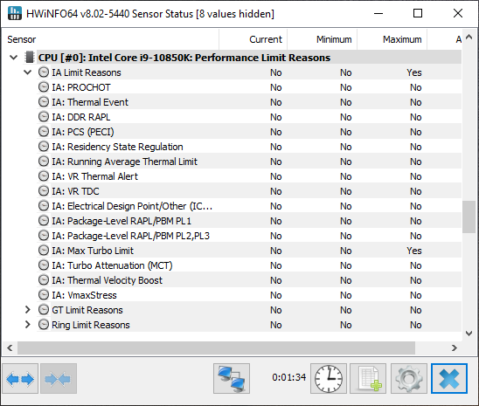The image size is (479, 406).
Task: Expand the Ring Limit Reasons node
Action: pyautogui.click(x=28, y=325)
